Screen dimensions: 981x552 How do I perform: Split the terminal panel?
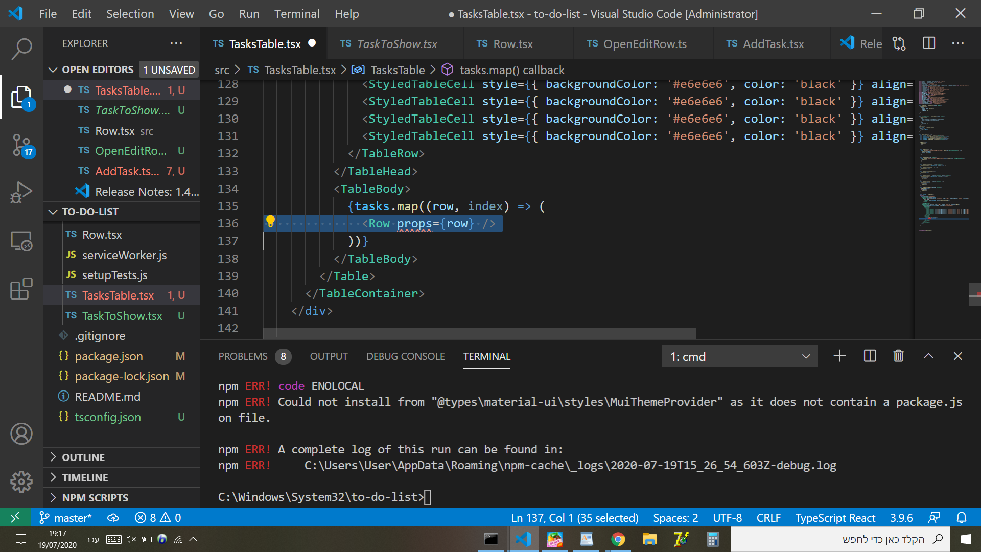(870, 356)
